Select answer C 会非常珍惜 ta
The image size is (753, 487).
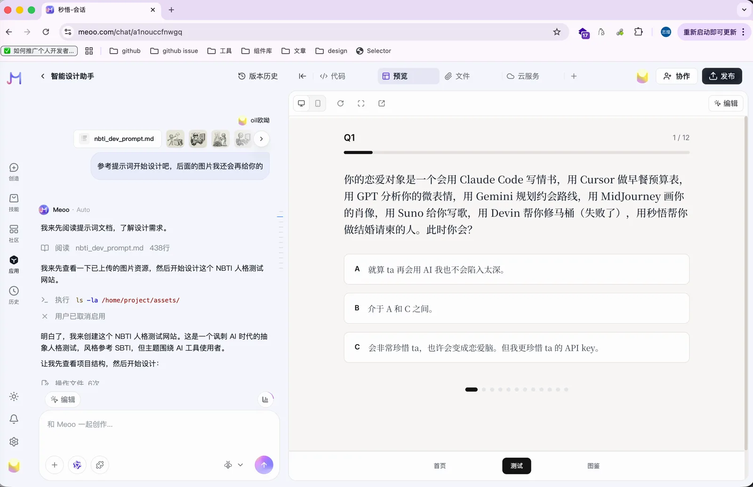coord(517,347)
